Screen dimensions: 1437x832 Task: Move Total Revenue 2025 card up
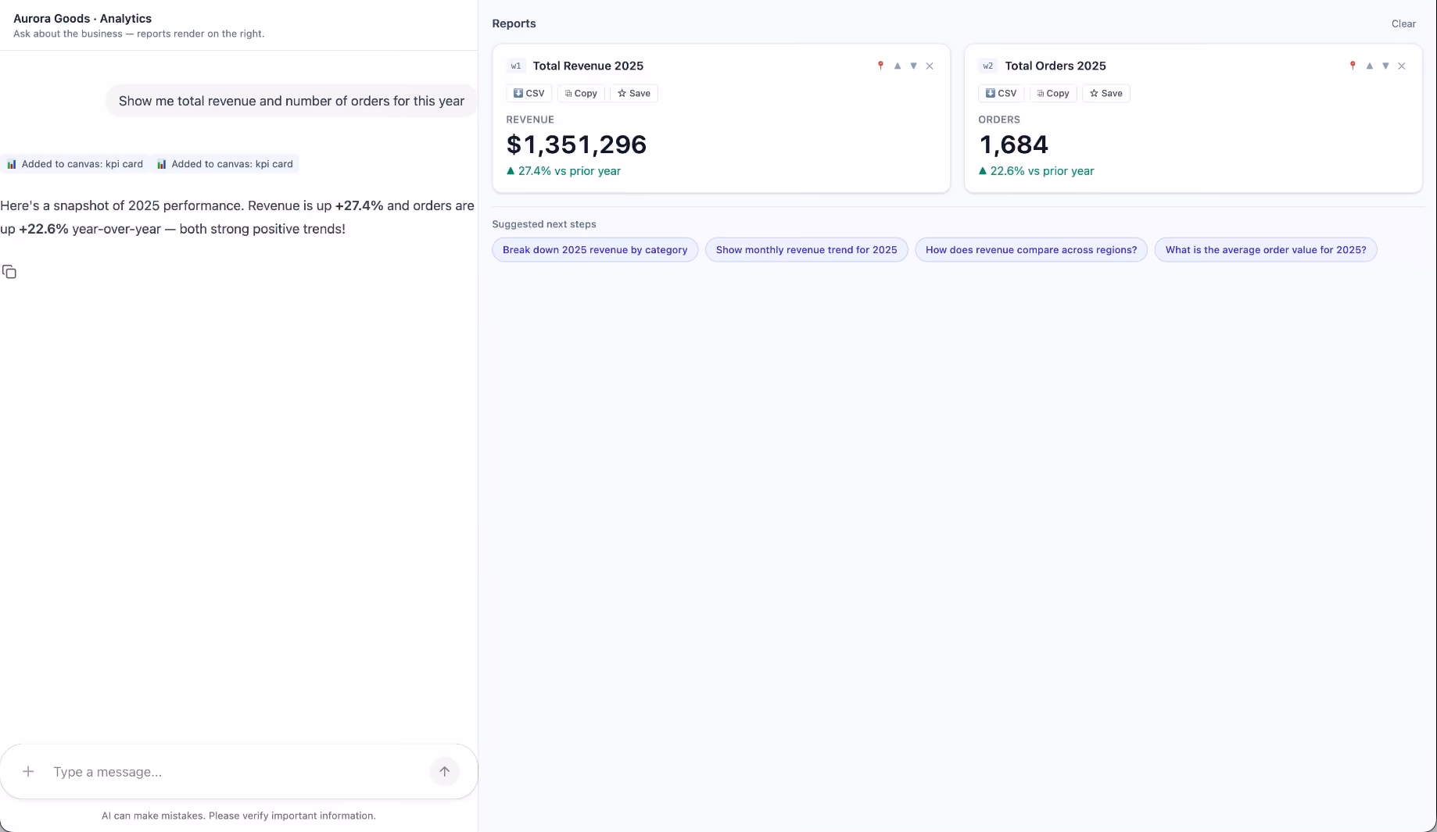pyautogui.click(x=898, y=66)
